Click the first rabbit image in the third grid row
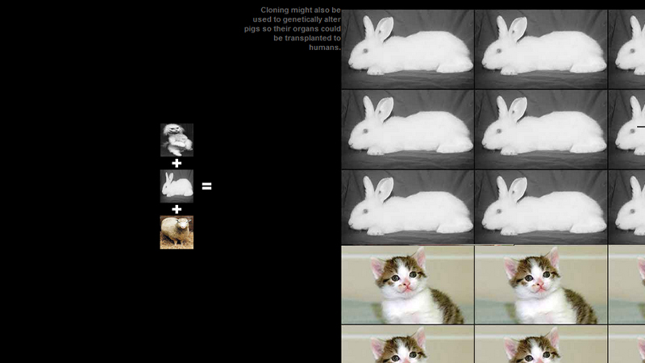The height and width of the screenshot is (363, 645). [408, 207]
